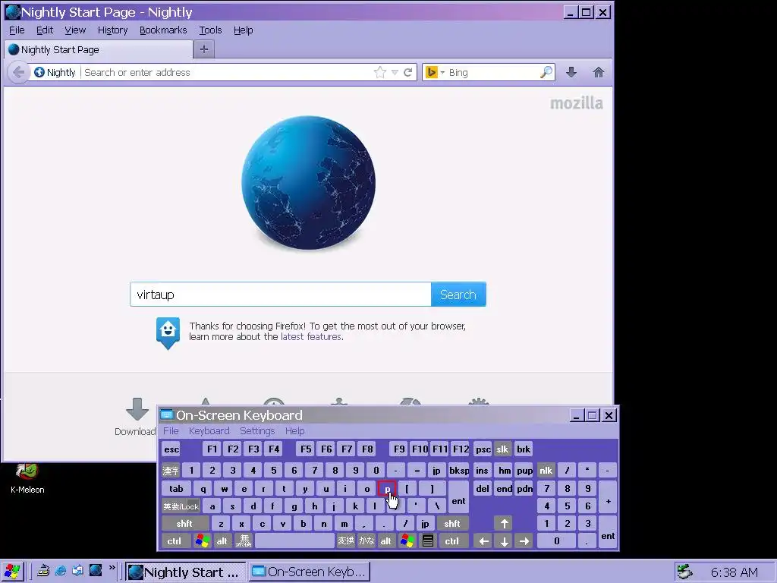Click the F5 key on On-Screen Keyboard

click(306, 449)
